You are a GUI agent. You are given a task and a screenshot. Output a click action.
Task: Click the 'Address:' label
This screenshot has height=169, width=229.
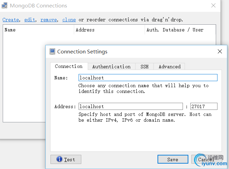click(x=65, y=106)
